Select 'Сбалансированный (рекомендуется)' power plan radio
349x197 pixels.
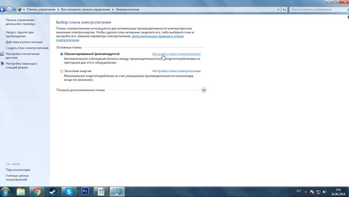(x=62, y=54)
